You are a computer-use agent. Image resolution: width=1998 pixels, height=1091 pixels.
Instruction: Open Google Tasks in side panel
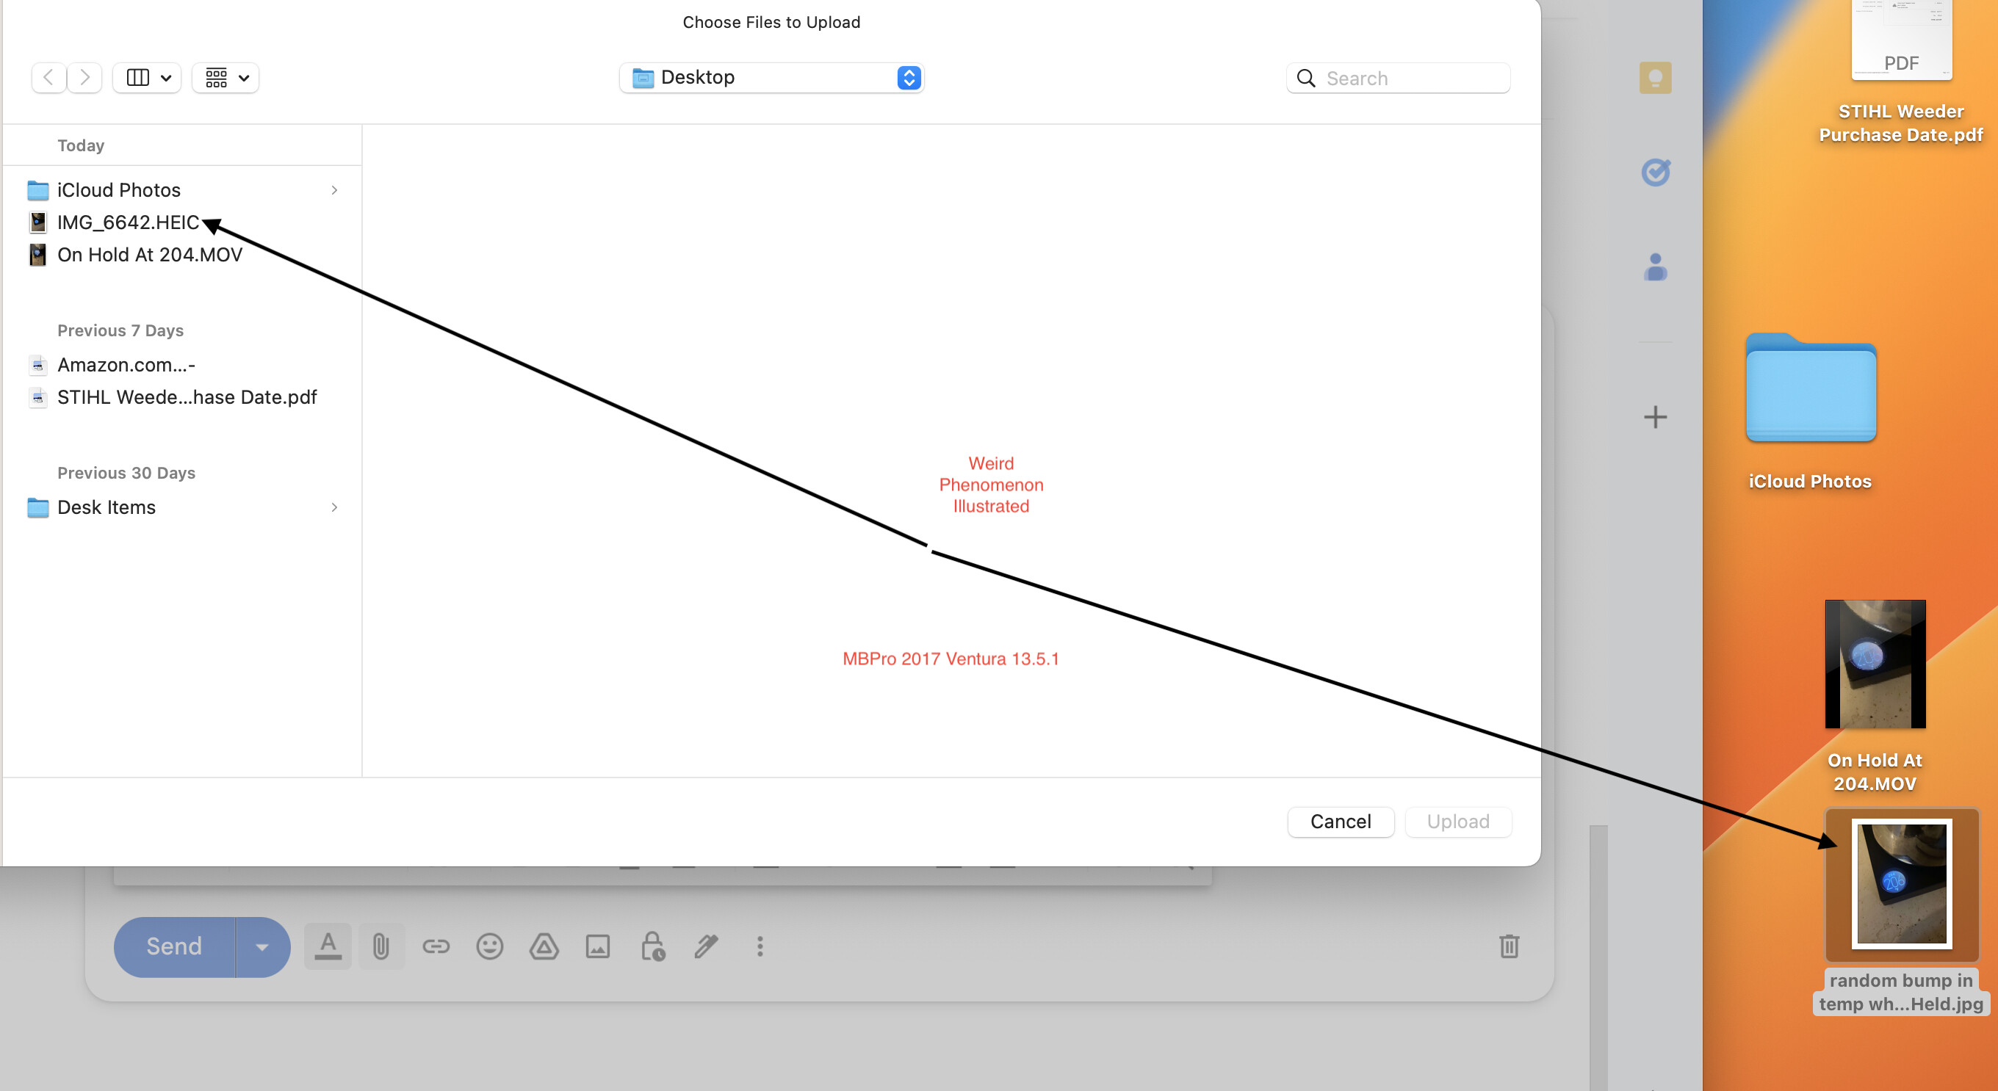point(1655,172)
